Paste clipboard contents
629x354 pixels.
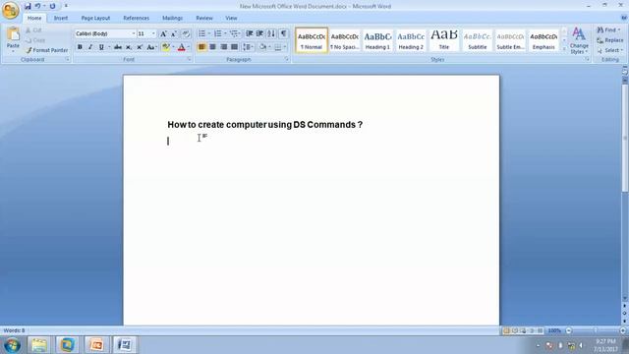coord(13,39)
